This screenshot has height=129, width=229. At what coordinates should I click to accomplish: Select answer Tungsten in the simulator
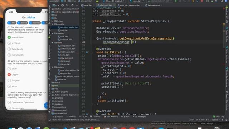pyautogui.click(x=14, y=80)
